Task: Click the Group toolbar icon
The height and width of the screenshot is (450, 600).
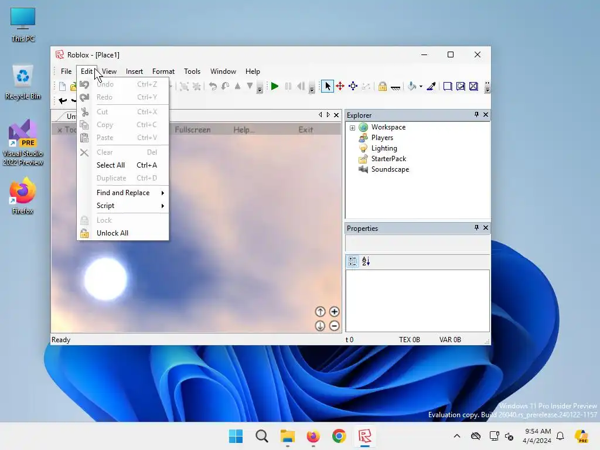Action: tap(184, 87)
